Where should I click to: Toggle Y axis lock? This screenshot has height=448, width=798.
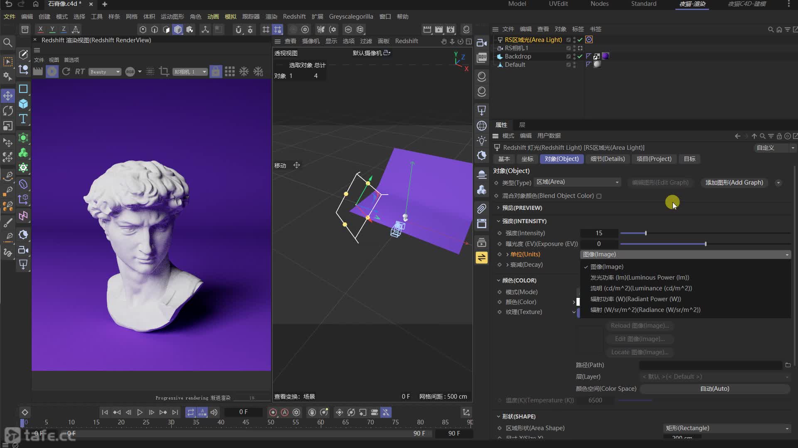[x=52, y=29]
